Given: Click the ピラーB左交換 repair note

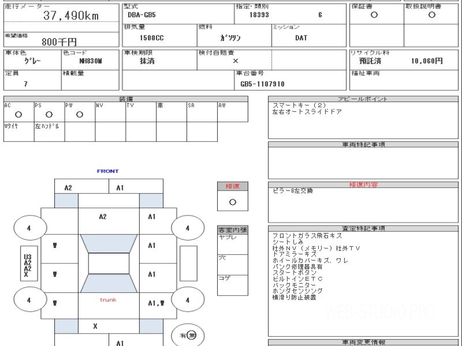Looking at the screenshot, I should click(293, 191).
